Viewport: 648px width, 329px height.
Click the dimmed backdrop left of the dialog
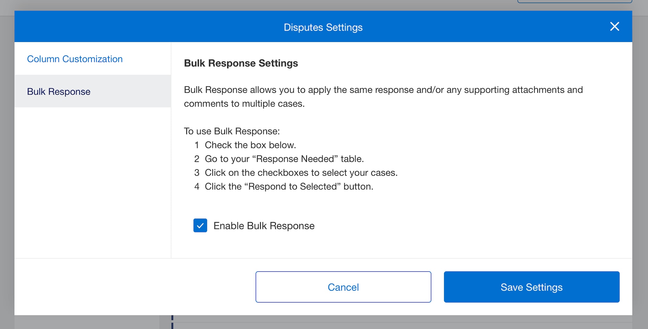click(x=7, y=158)
